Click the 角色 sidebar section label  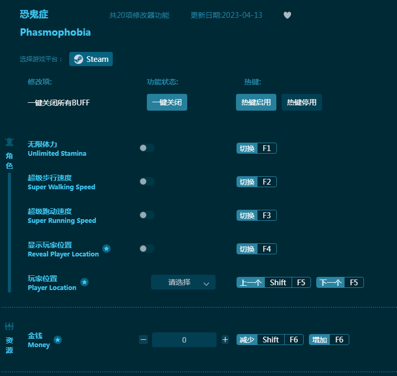point(9,161)
